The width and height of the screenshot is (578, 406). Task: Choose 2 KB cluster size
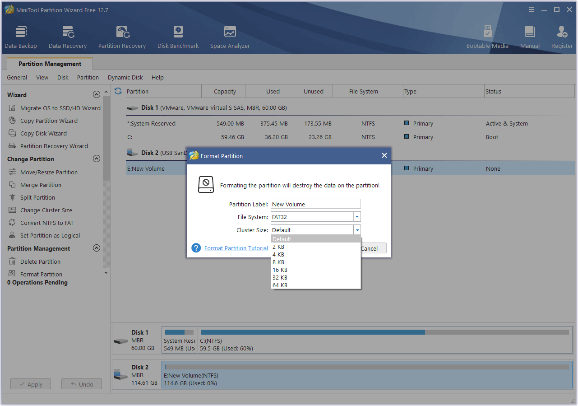(x=316, y=247)
